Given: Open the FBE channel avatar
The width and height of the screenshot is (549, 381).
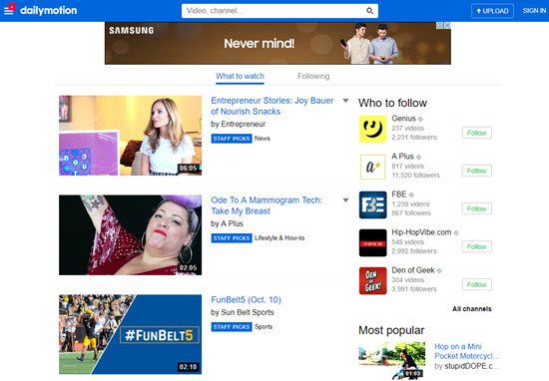Looking at the screenshot, I should (373, 205).
